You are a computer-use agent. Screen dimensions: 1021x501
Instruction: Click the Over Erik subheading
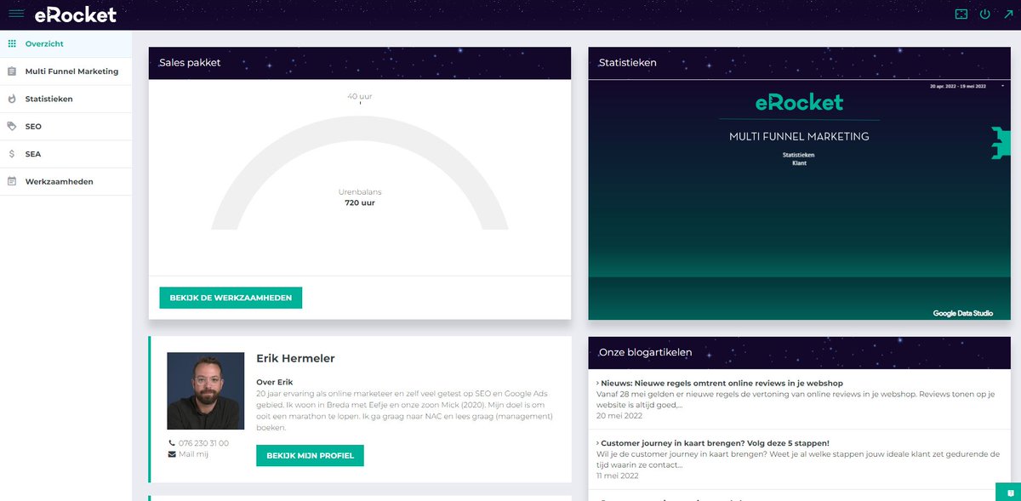(x=274, y=382)
